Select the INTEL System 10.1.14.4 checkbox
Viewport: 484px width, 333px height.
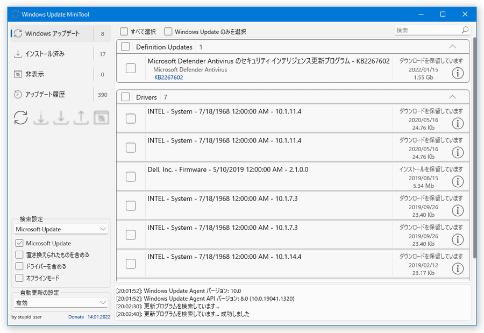coord(131,264)
